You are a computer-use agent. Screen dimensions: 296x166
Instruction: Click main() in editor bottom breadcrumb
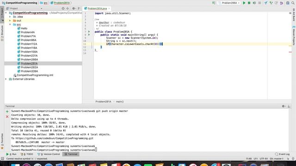click(x=120, y=101)
